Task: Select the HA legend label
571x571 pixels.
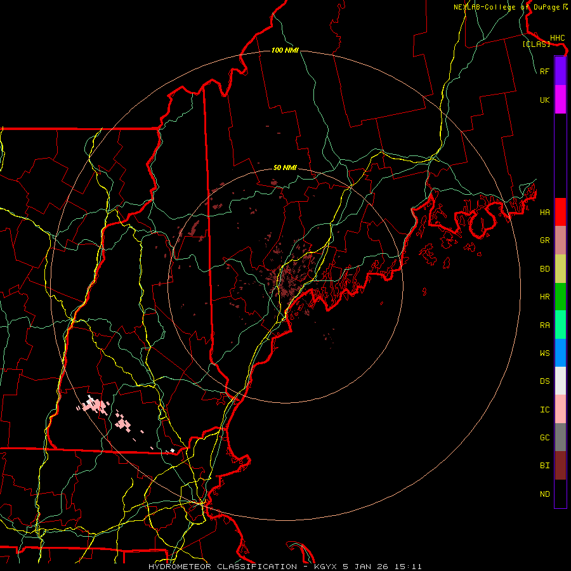Action: click(x=544, y=213)
